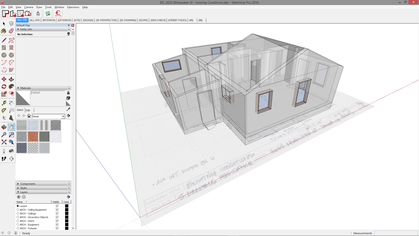This screenshot has width=419, height=236.
Task: Choose the Paint Bucket tool
Action: coord(4,31)
